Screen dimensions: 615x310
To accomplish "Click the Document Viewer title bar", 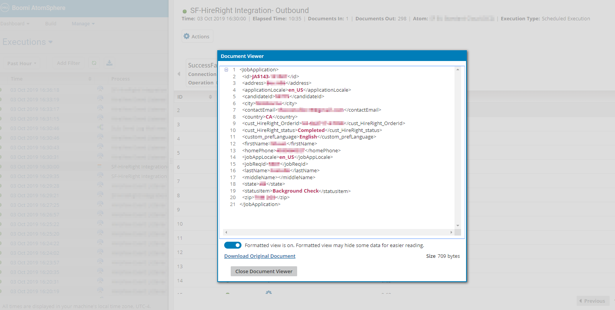I will [342, 56].
